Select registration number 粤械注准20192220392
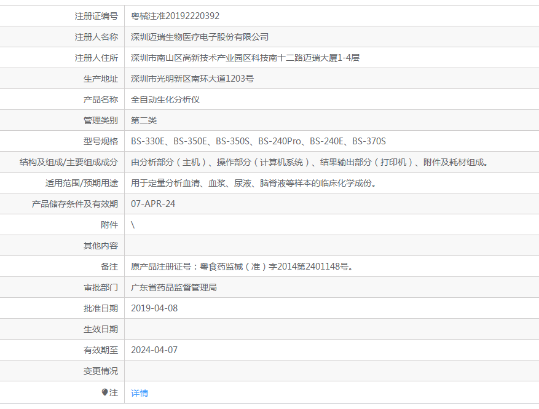539x409 pixels. coord(175,16)
